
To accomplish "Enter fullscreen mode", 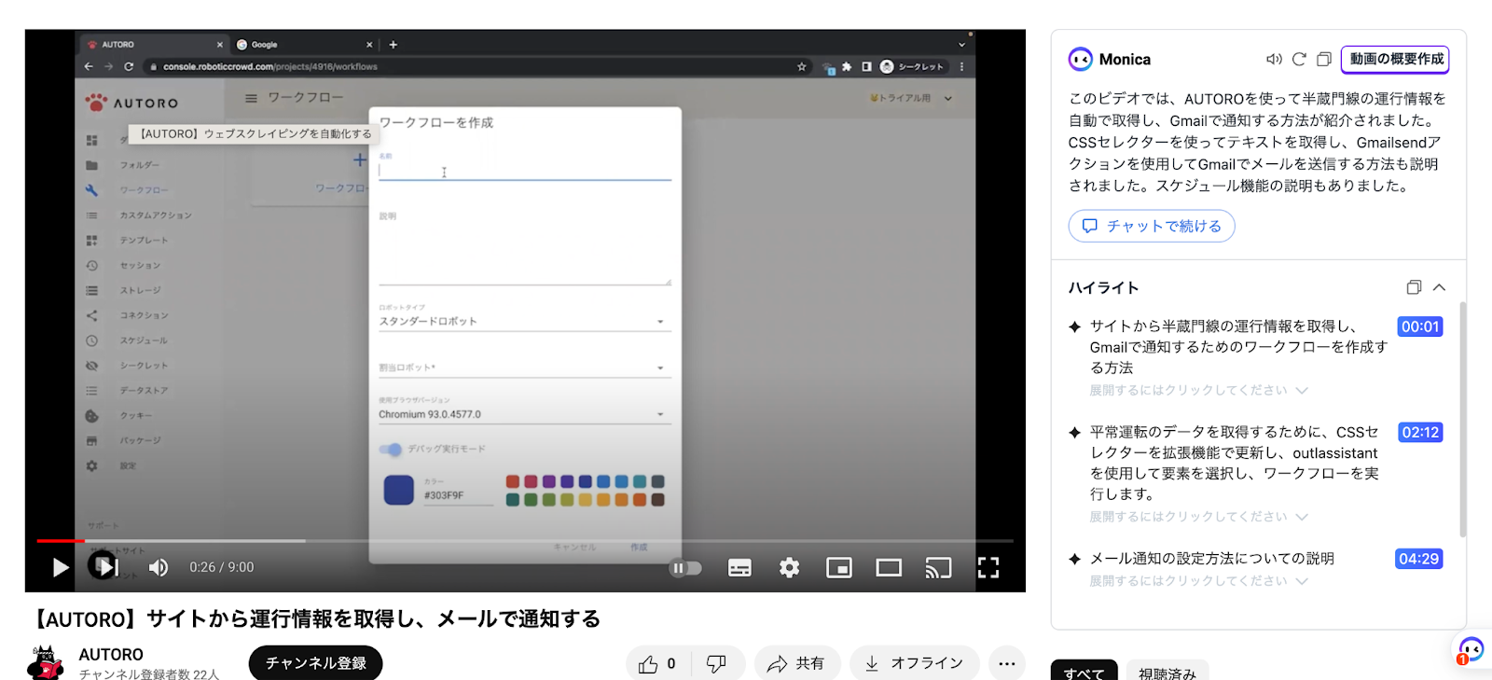I will coord(988,567).
